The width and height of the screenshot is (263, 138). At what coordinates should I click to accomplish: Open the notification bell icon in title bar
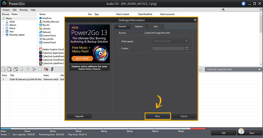(x=243, y=3)
